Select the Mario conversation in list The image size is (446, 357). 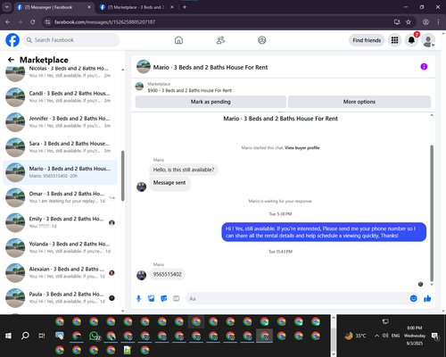point(60,172)
